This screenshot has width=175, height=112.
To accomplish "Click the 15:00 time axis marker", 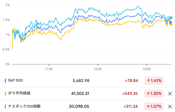I will (147, 69).
